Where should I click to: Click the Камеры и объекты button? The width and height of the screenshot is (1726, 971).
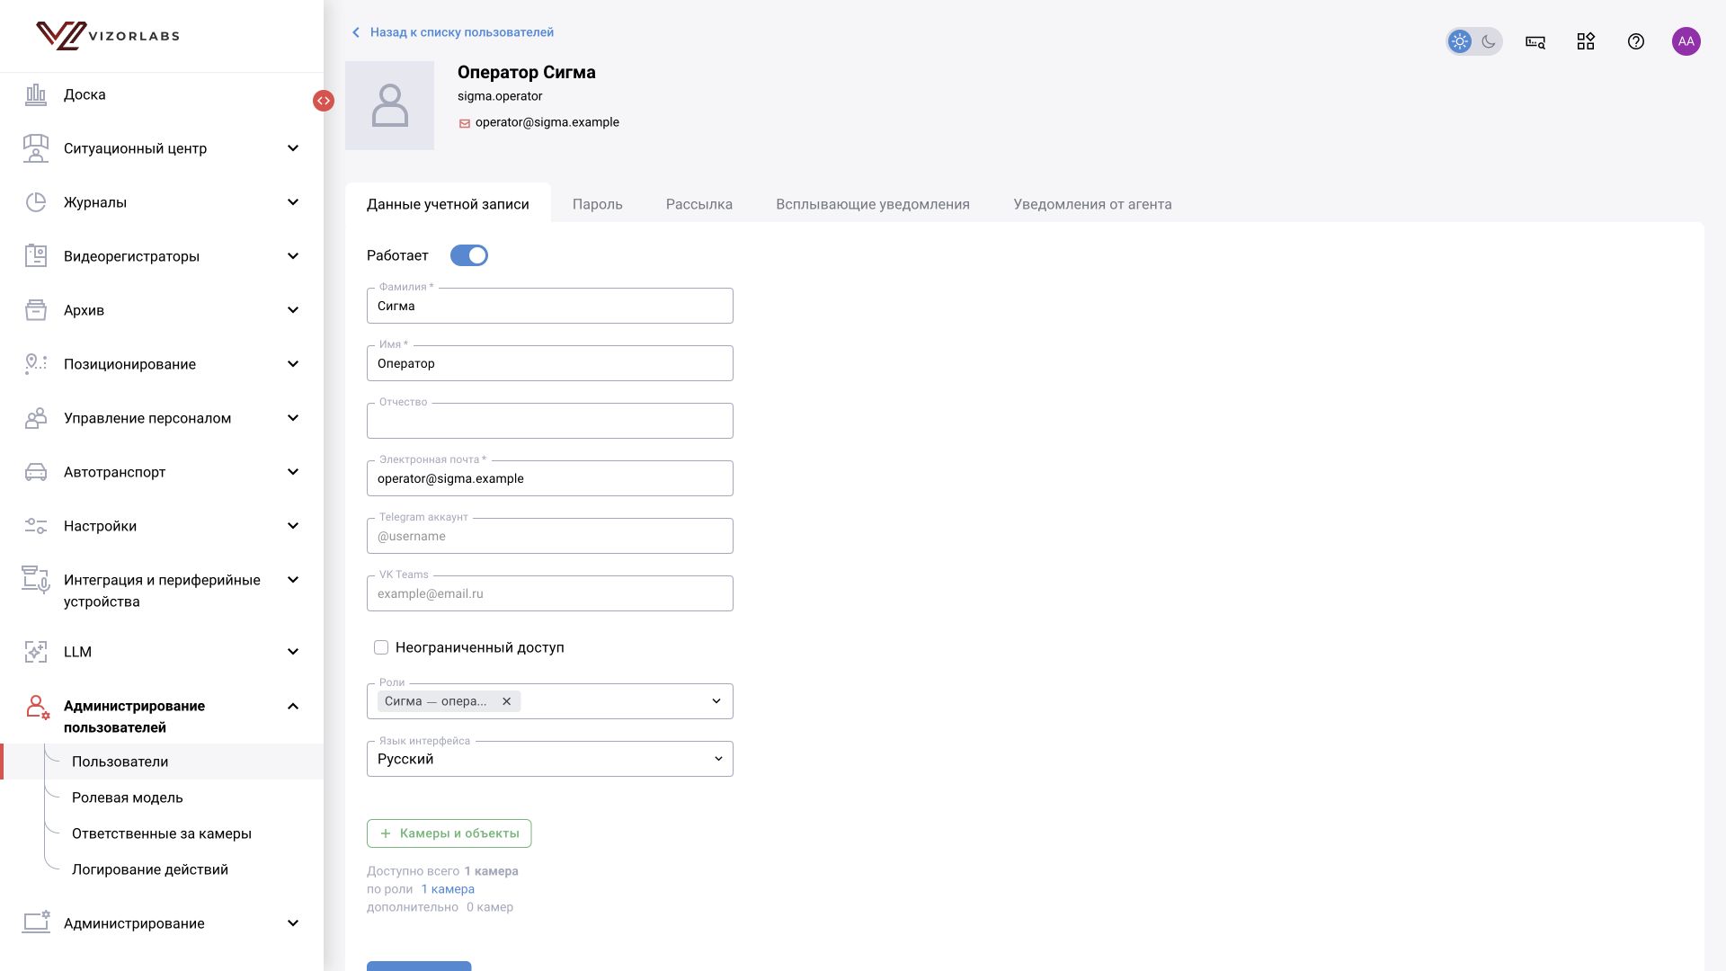(x=449, y=833)
